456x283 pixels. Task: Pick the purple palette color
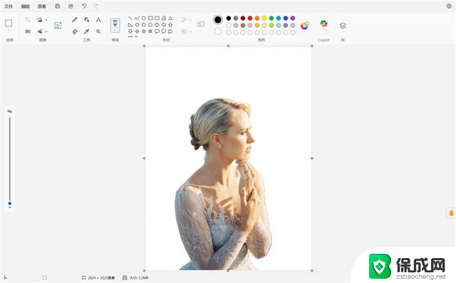click(x=293, y=18)
